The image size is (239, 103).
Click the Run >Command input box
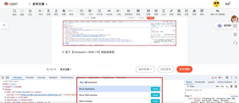pos(119,82)
